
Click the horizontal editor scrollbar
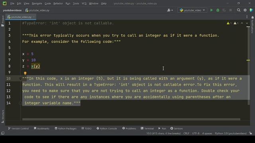[x=131, y=119]
